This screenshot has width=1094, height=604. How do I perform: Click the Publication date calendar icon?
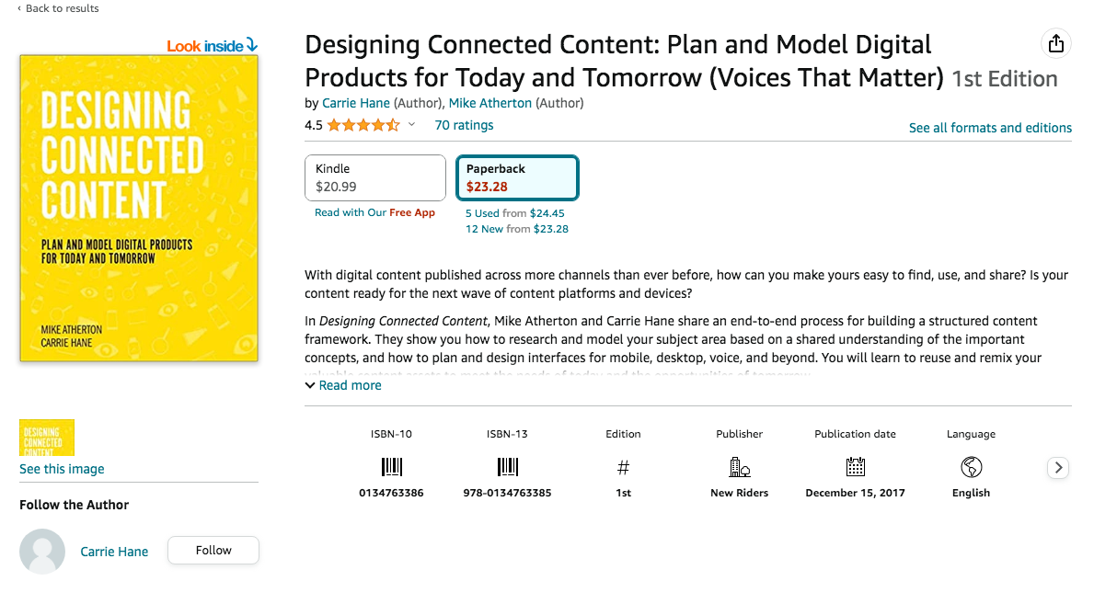click(x=855, y=466)
